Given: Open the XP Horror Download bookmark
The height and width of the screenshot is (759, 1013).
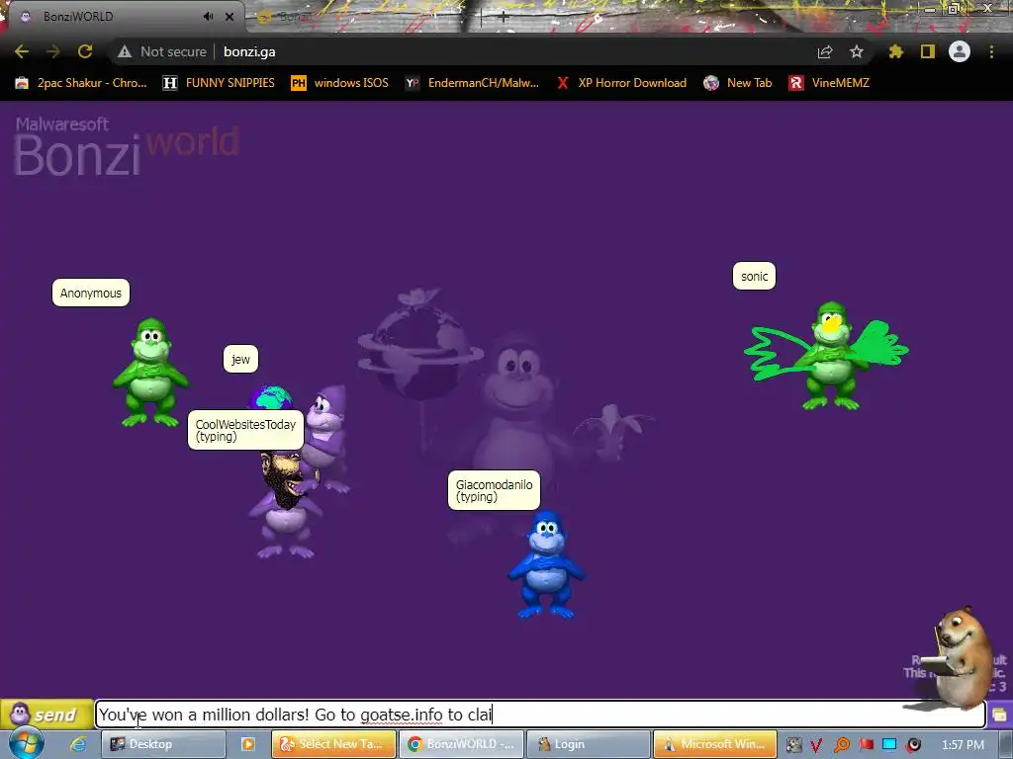Looking at the screenshot, I should [x=621, y=83].
